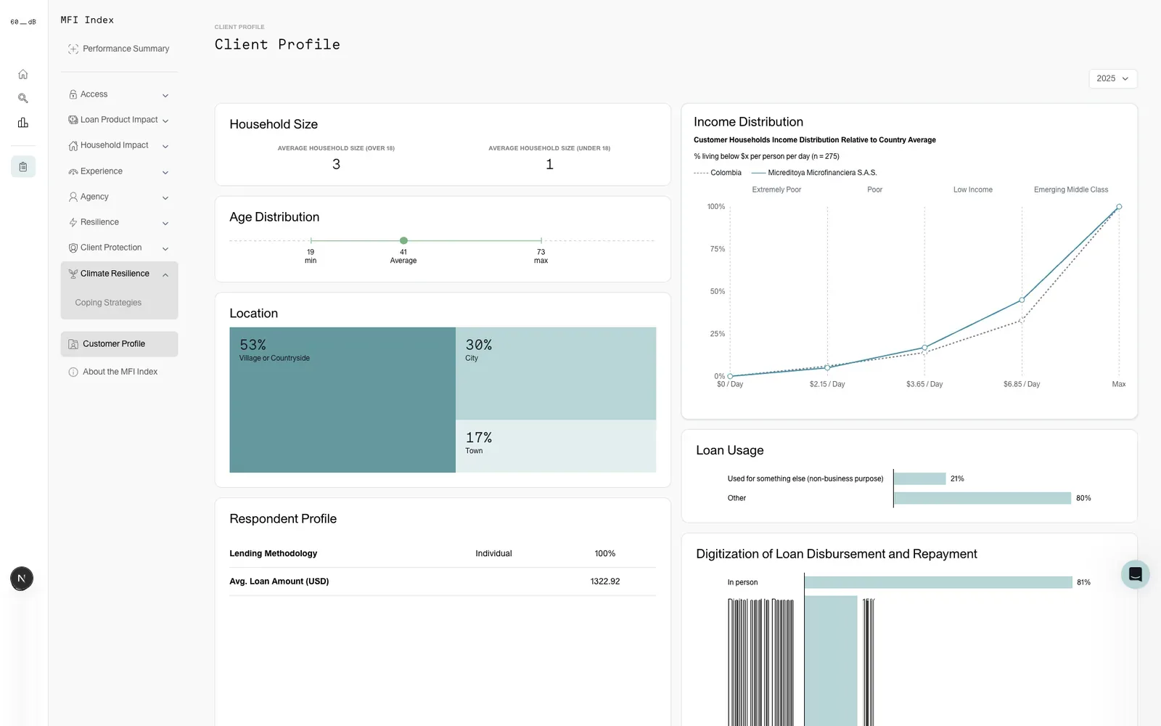Click the Household Size heading
The height and width of the screenshot is (726, 1161).
[x=274, y=124]
